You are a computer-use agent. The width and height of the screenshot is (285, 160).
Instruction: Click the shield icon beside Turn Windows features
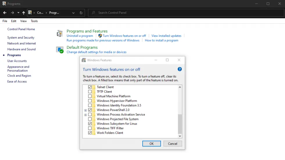coord(100,36)
